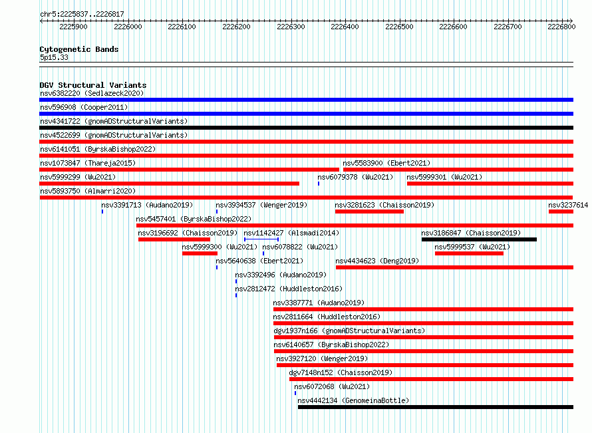Select the nsv3927120 (Wenger2019) label

(322, 359)
